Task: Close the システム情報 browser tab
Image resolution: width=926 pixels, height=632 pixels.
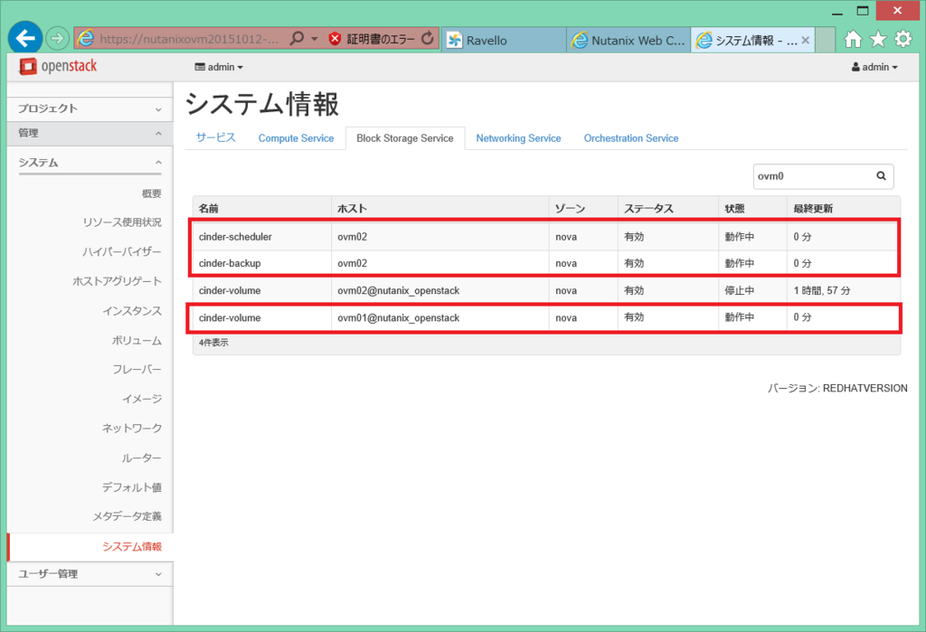Action: pyautogui.click(x=805, y=40)
